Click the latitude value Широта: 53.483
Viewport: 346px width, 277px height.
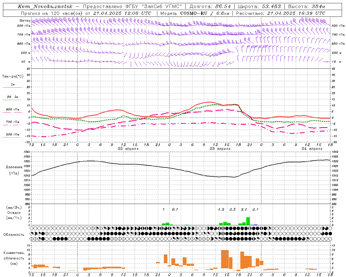click(259, 6)
